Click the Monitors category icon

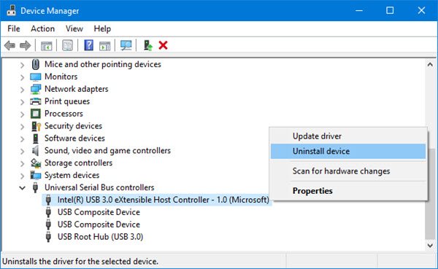click(36, 77)
